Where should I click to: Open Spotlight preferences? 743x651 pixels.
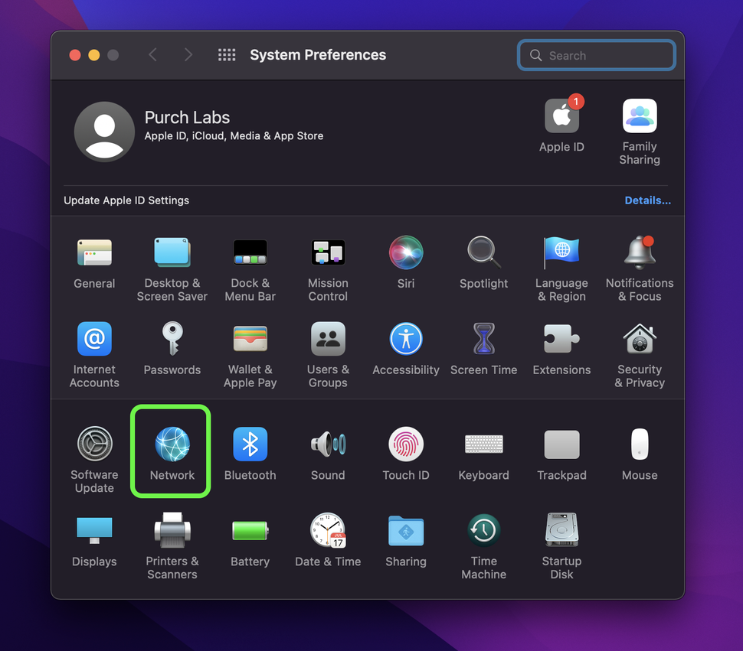coord(484,263)
